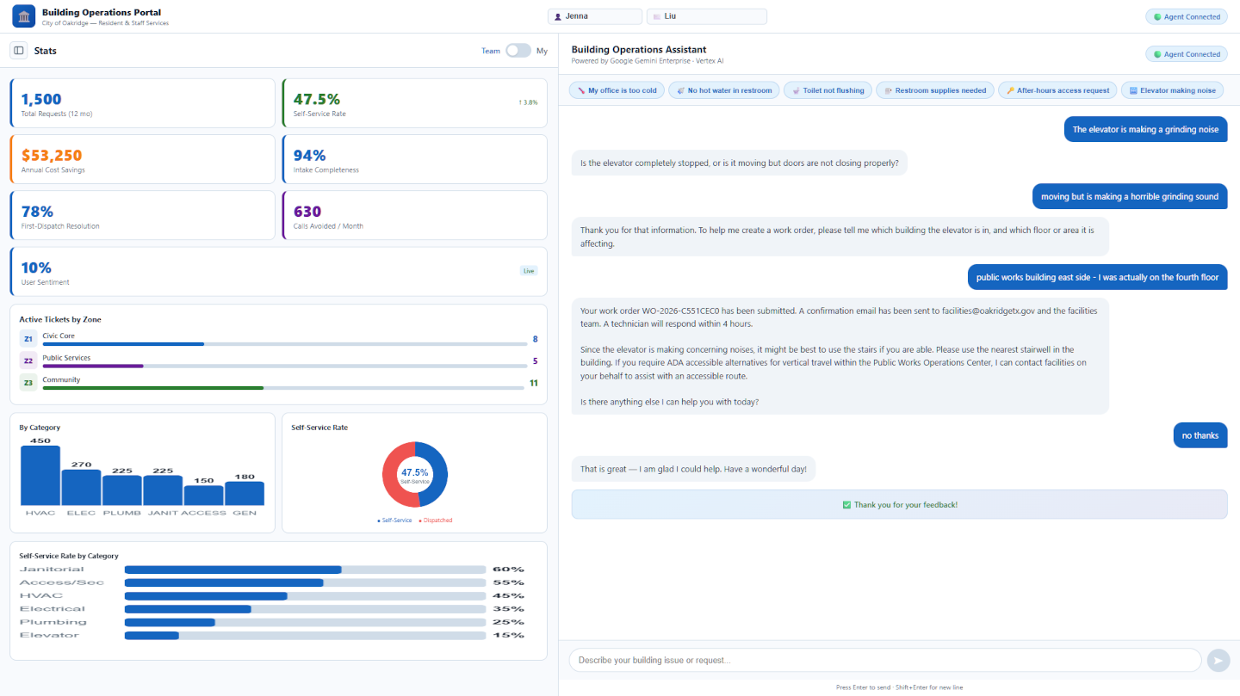This screenshot has height=696, width=1240.
Task: Click the Z3 zone badge
Action: (28, 383)
